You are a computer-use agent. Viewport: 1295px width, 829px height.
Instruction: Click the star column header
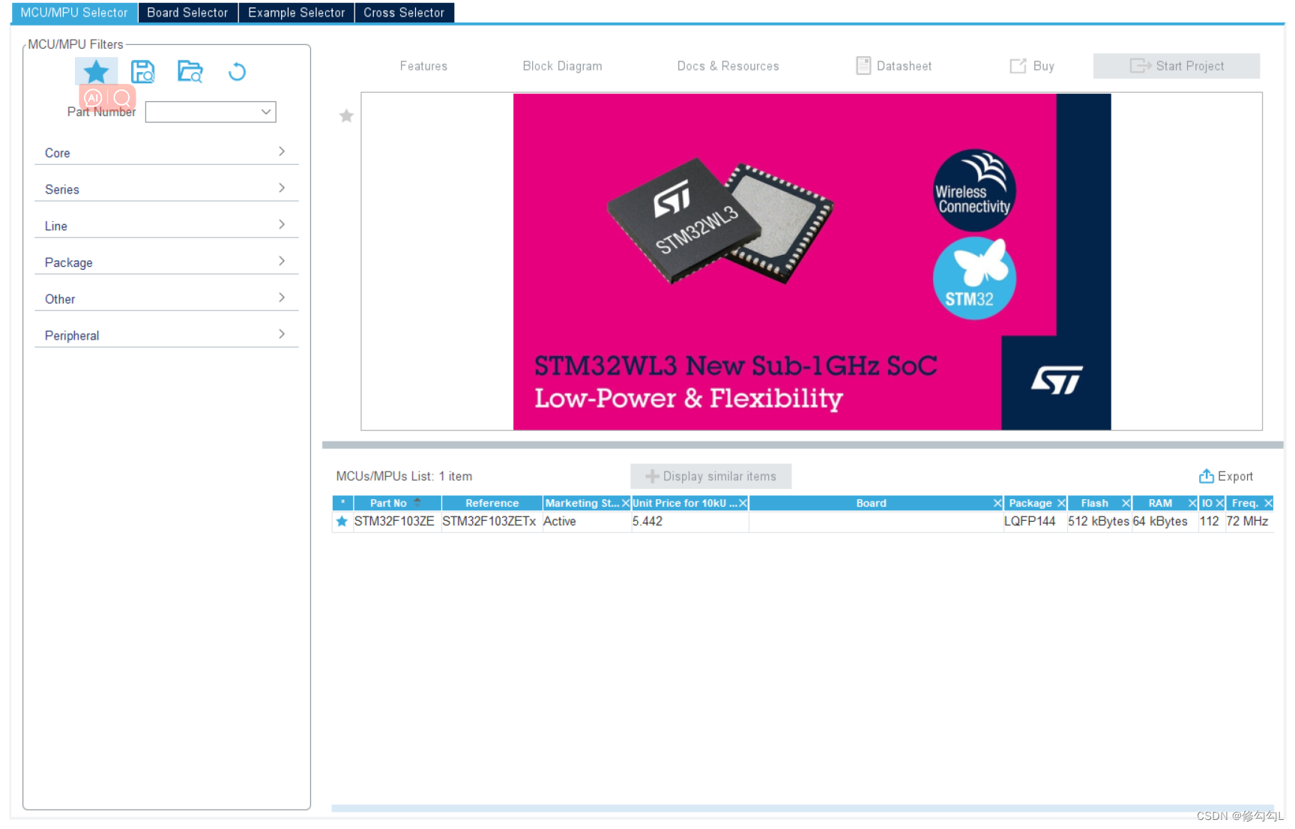[x=342, y=503]
